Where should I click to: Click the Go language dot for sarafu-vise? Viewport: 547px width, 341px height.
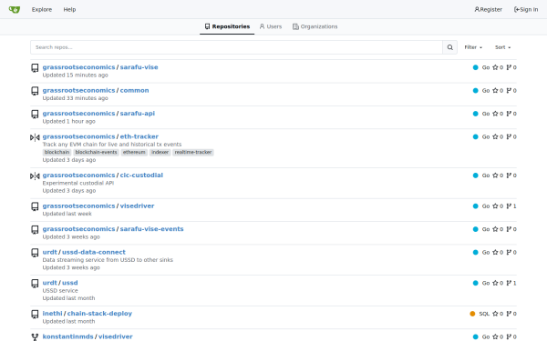pyautogui.click(x=476, y=67)
